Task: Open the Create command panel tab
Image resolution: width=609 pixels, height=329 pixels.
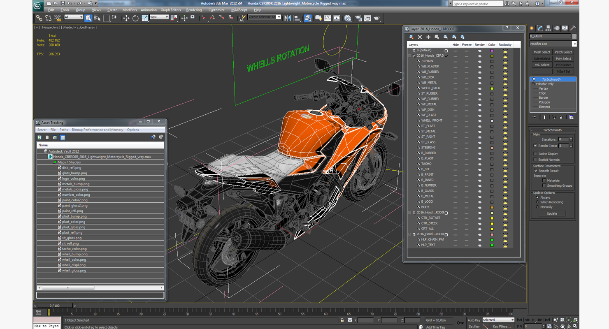Action: (x=532, y=28)
